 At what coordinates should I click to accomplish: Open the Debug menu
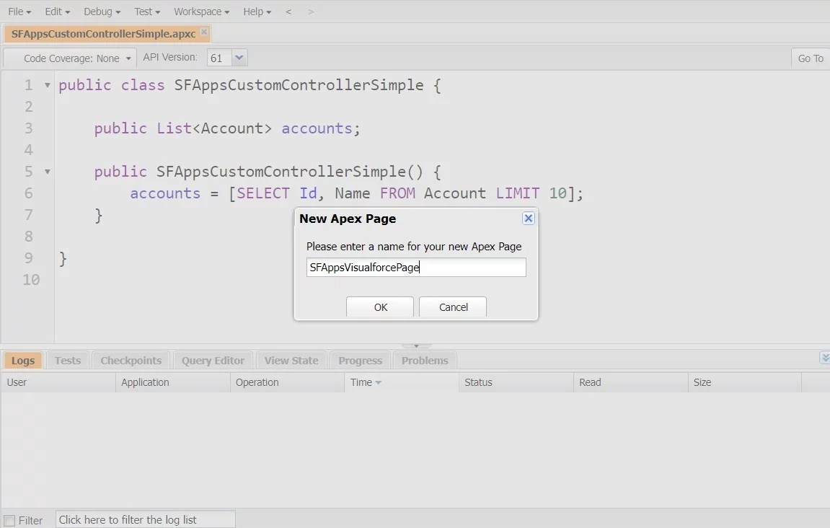[x=101, y=11]
